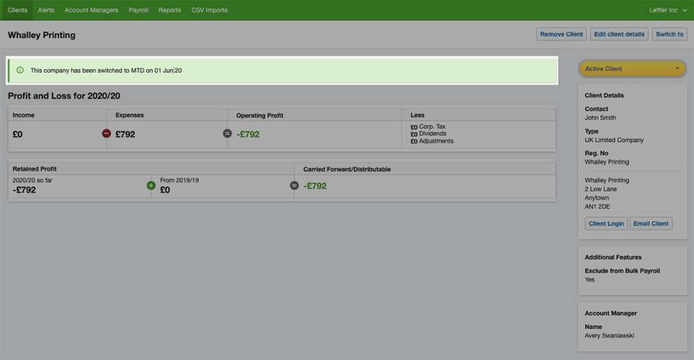Open Account Managers in the top navigation
The image size is (694, 360).
click(x=91, y=10)
